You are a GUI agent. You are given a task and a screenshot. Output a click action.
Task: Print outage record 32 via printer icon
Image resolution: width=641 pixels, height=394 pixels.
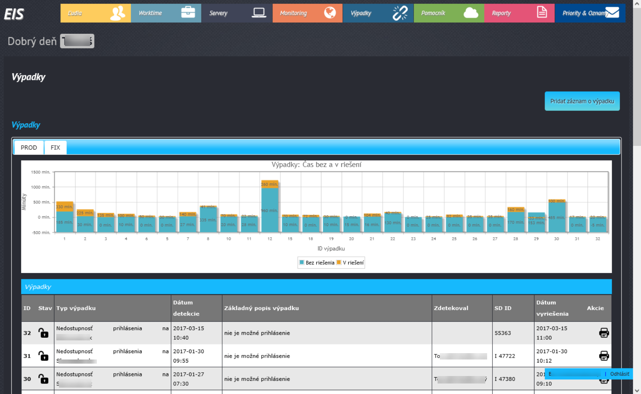(604, 333)
